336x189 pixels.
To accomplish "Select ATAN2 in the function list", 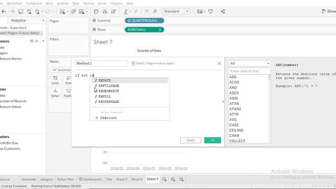I will pyautogui.click(x=235, y=109).
